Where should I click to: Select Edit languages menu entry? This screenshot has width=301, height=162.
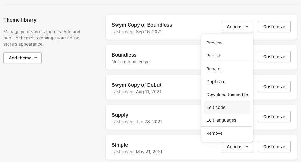coord(221,120)
